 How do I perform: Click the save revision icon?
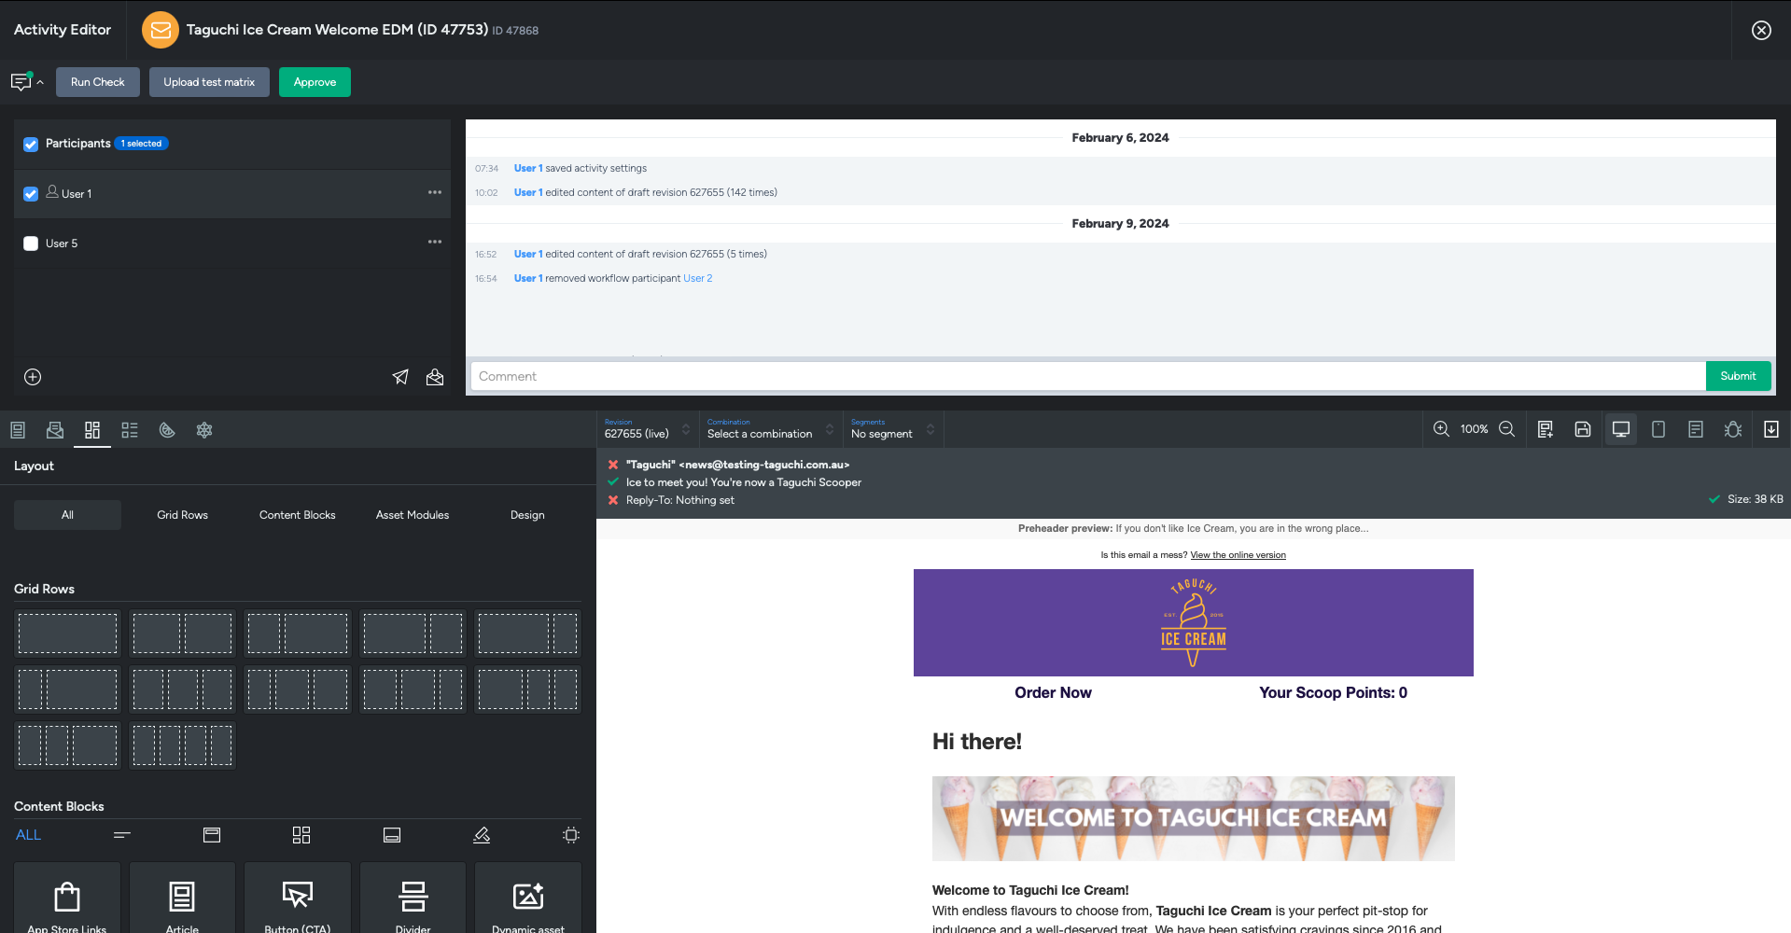(x=1582, y=429)
